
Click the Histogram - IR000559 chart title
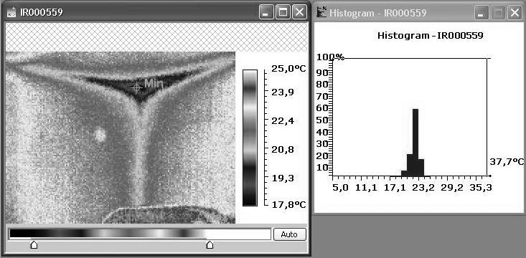(x=431, y=36)
